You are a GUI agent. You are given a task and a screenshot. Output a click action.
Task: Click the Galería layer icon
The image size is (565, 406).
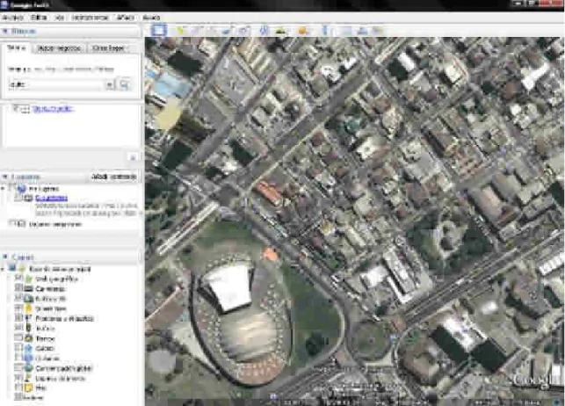pyautogui.click(x=28, y=348)
